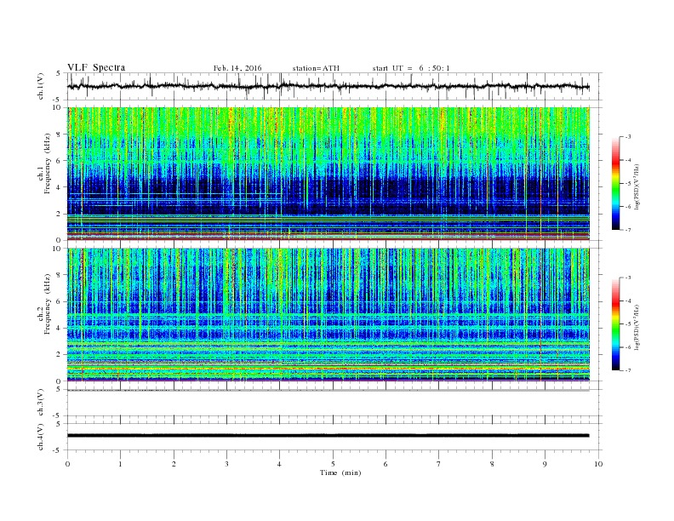Screen dimensions: 674x521
Task: Click ch.2 color bar '-5' tick label
Action: [x=628, y=324]
